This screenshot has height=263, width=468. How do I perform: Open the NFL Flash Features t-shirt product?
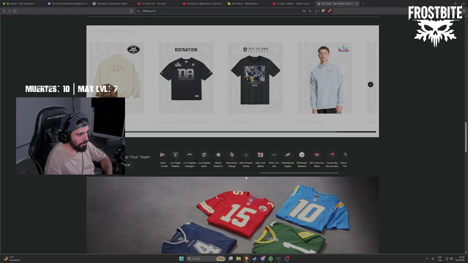[x=255, y=77]
